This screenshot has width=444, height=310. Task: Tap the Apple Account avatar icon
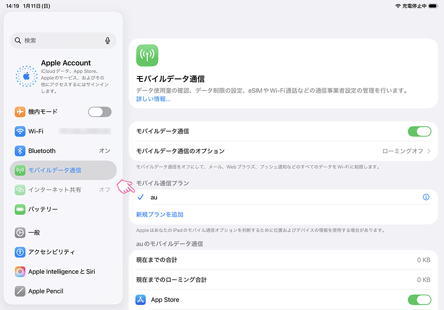[26, 76]
